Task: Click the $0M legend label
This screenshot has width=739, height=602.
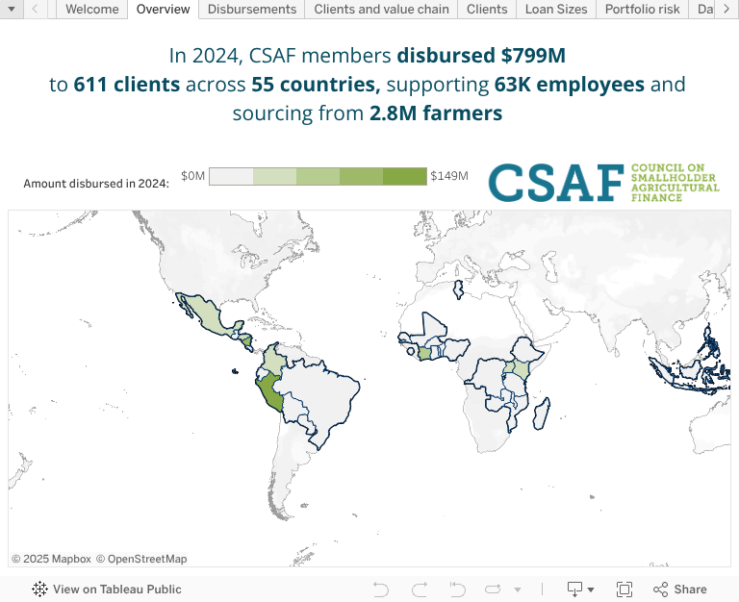Action: point(192,176)
